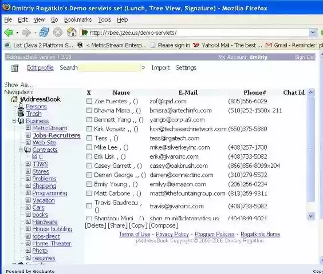The height and width of the screenshot is (274, 323).
Task: Click the icon next to Programming folder
Action: (x=28, y=193)
